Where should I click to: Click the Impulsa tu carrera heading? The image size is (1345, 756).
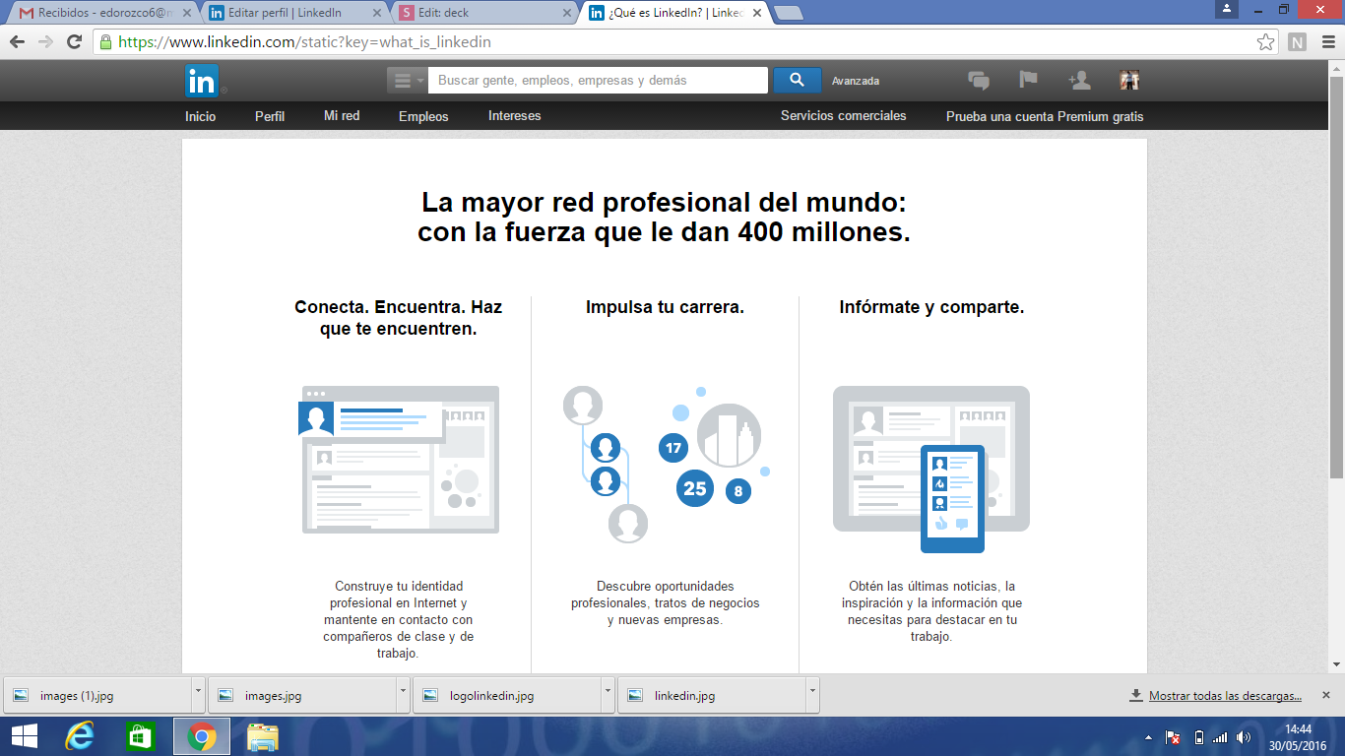tap(665, 307)
